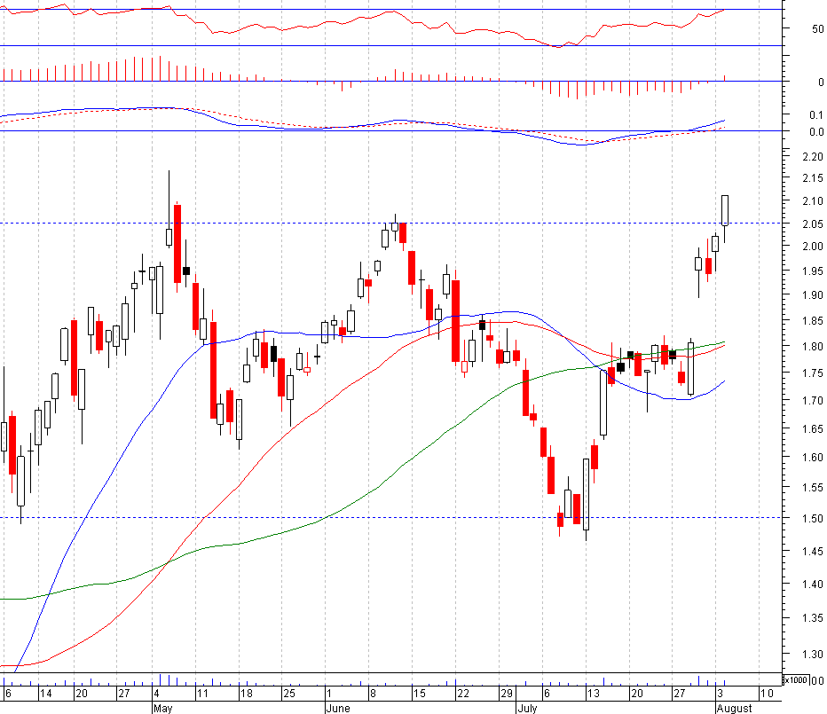Click the MACD 0.1 scale label
The image size is (827, 714).
pyautogui.click(x=816, y=115)
